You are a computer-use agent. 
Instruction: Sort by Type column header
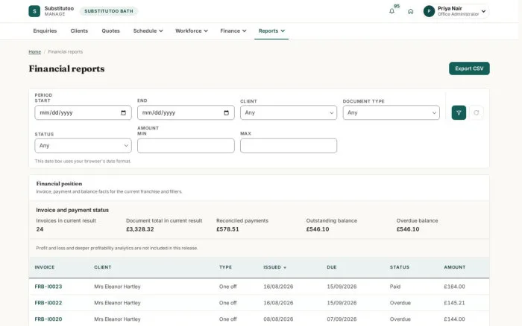(225, 267)
